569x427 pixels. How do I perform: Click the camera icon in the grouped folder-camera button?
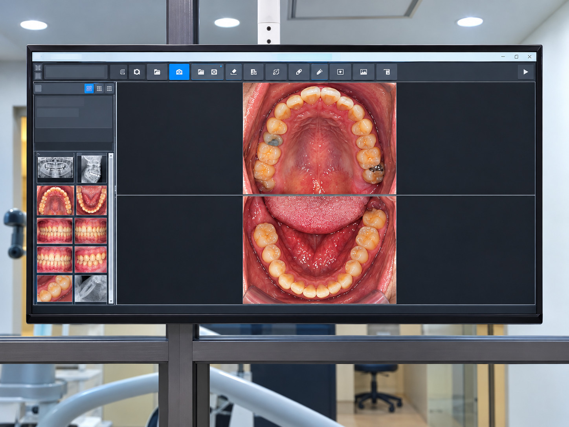[x=214, y=72]
